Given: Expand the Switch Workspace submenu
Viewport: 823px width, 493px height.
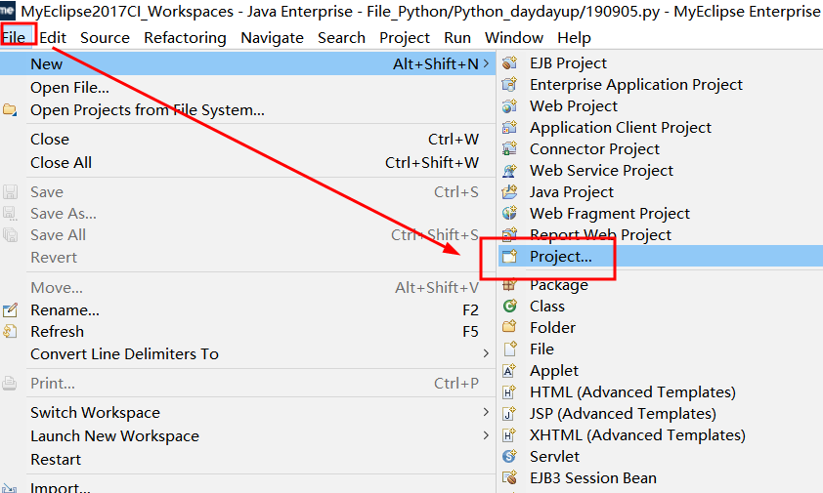Looking at the screenshot, I should click(x=486, y=413).
